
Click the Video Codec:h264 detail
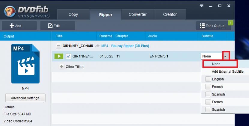point(18,121)
